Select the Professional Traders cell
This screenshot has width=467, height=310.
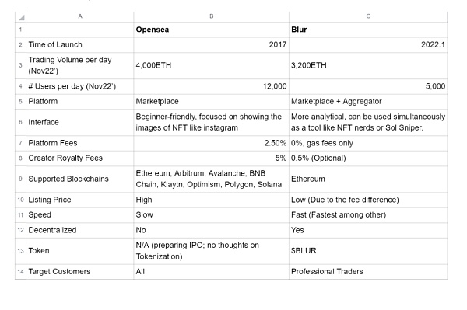(x=368, y=272)
